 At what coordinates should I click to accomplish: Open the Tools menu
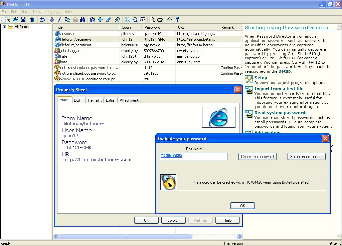[x=37, y=12]
